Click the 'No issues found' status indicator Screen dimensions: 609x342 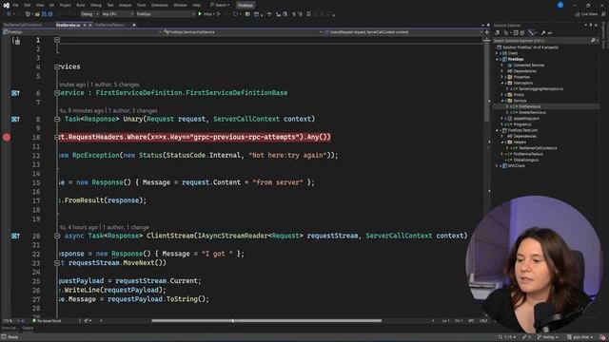[x=47, y=321]
